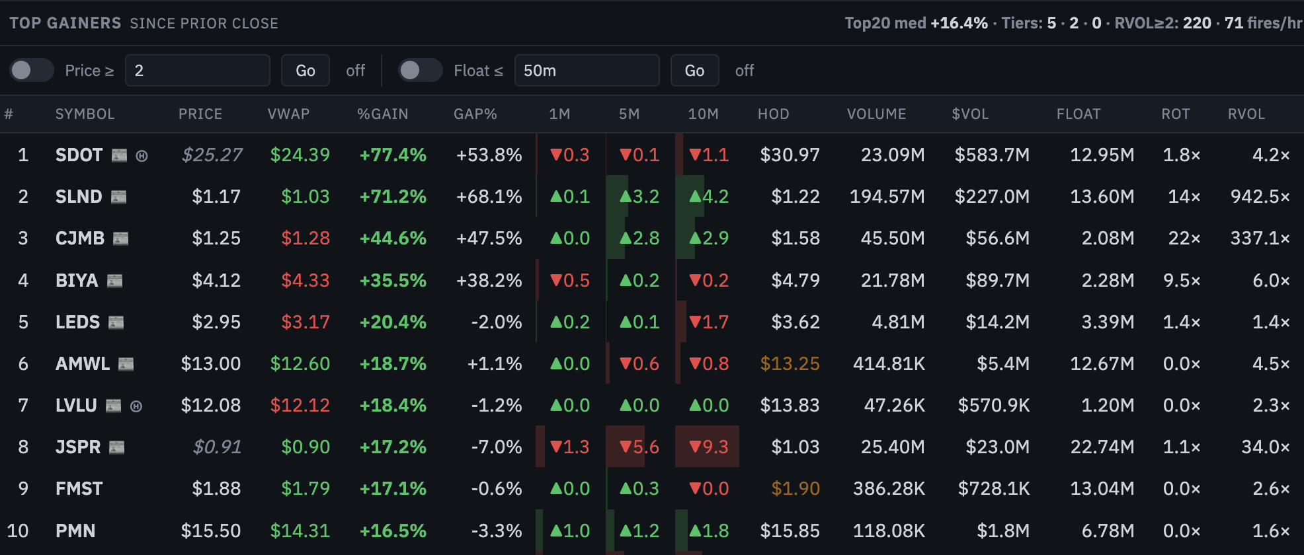This screenshot has height=555, width=1304.
Task: Click FMST's orange HOD value $1.90
Action: point(795,489)
